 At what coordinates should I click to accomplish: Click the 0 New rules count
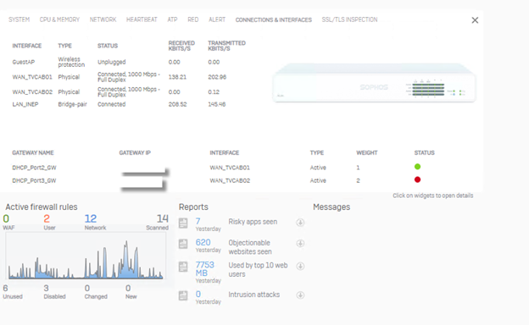pos(128,289)
